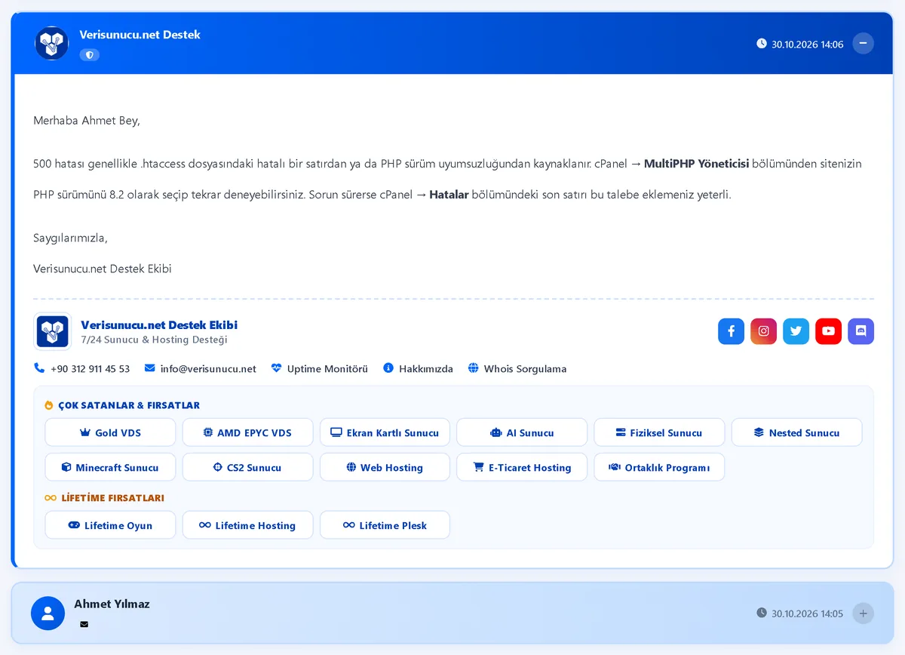Email info@verisunucu.net
Viewport: 905px width, 655px height.
(201, 369)
